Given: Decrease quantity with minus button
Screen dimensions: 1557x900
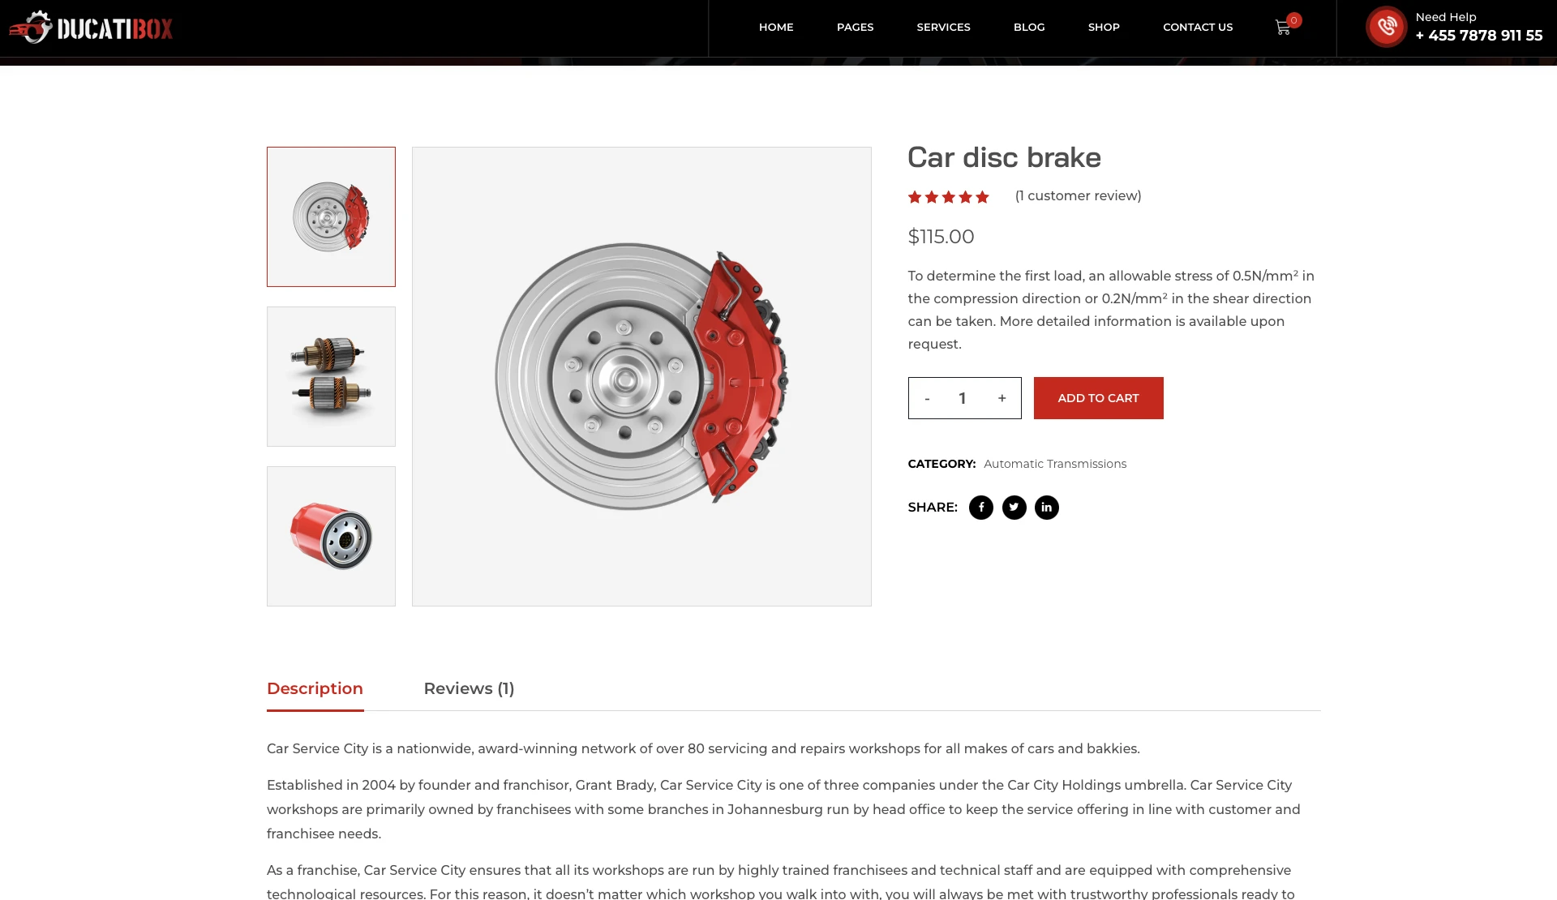Looking at the screenshot, I should [927, 398].
